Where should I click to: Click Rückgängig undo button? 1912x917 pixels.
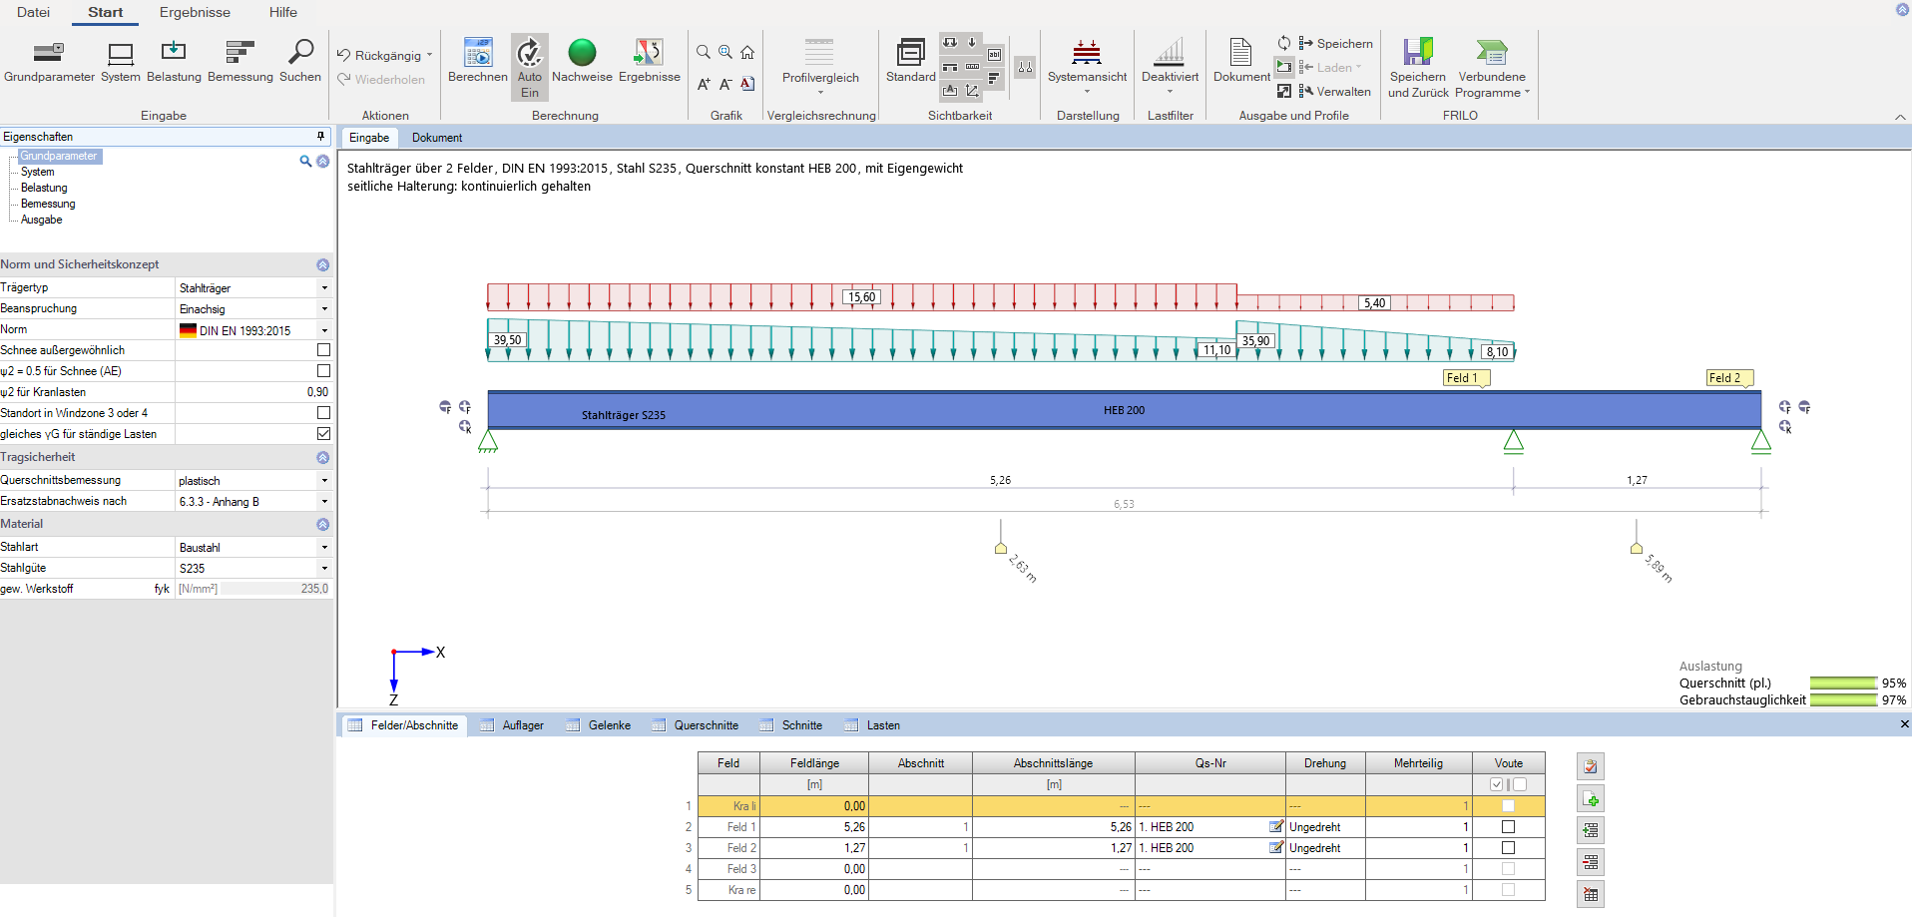(379, 56)
